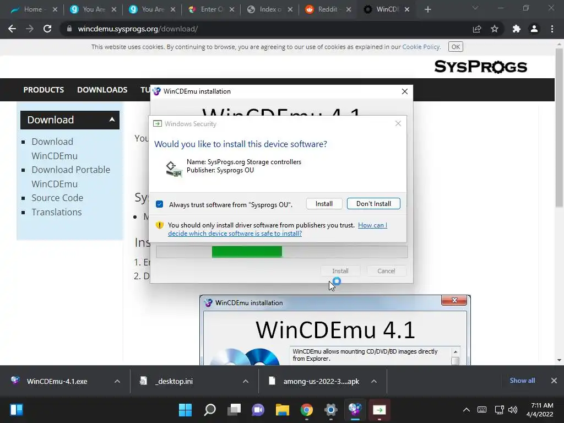Viewport: 564px width, 423px height.
Task: Open downloaded _desktop.ini file
Action: point(175,381)
